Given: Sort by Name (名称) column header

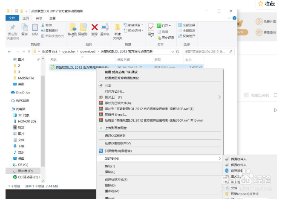Looking at the screenshot, I should click(x=53, y=60).
